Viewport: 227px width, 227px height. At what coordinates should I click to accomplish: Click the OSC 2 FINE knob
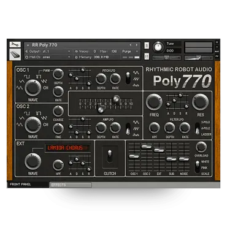coord(58,128)
